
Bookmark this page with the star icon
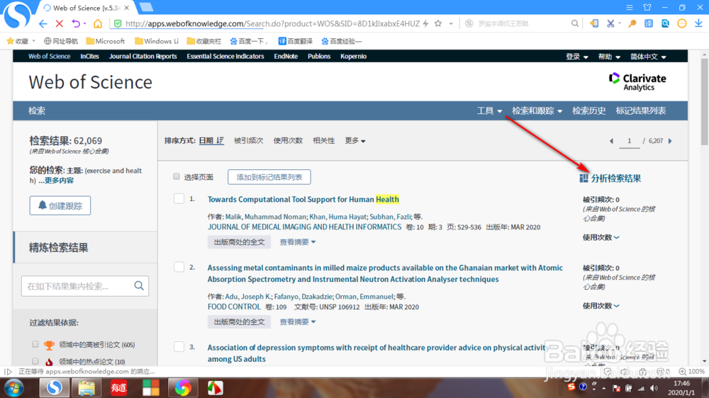tap(437, 23)
